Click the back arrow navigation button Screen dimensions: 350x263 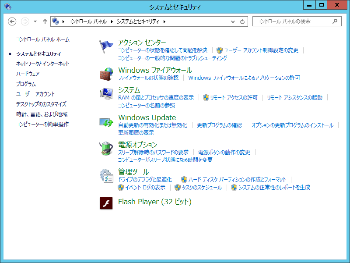pos(12,21)
